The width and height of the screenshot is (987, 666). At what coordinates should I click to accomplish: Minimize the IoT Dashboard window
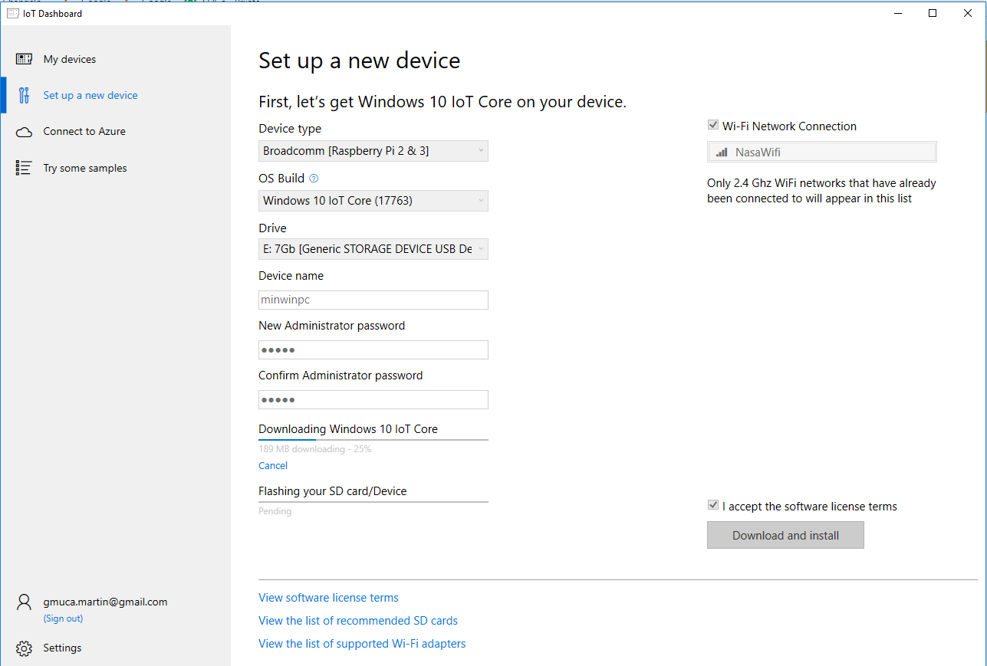[x=897, y=13]
